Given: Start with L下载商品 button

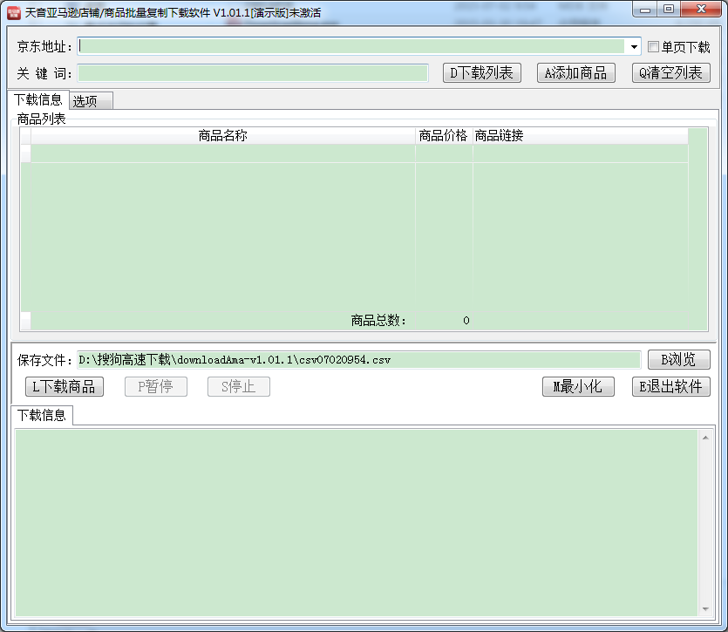Looking at the screenshot, I should tap(64, 386).
